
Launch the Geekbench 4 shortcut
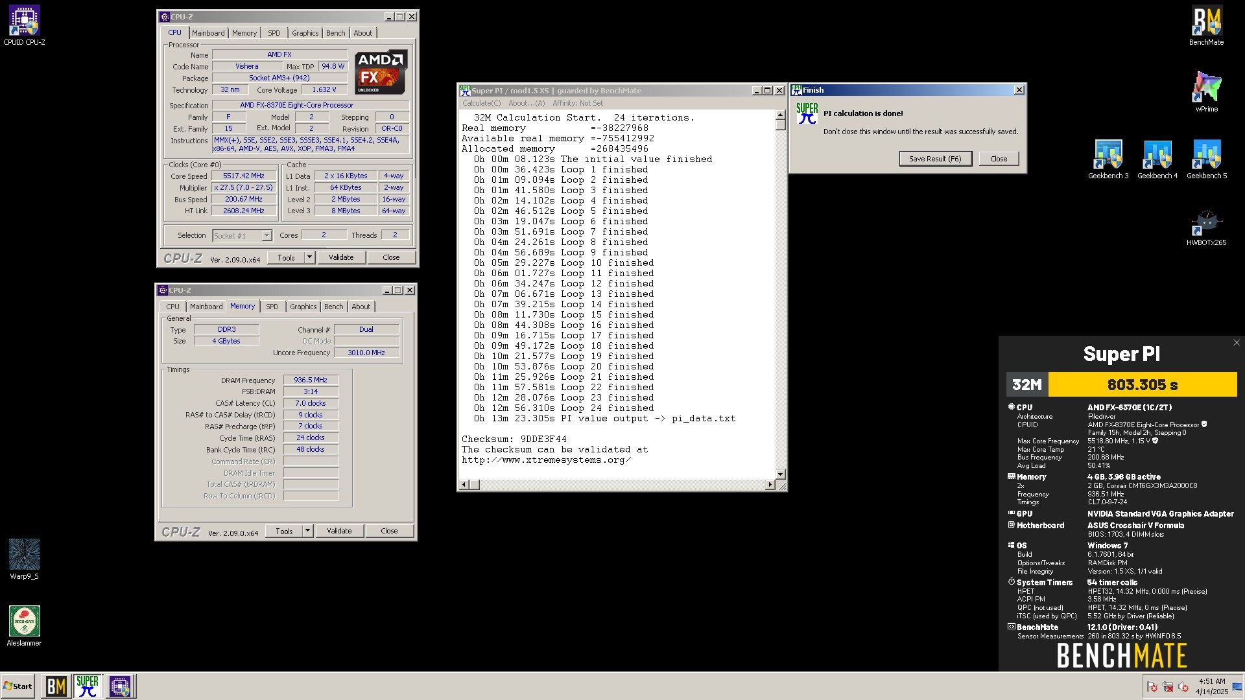[1157, 159]
